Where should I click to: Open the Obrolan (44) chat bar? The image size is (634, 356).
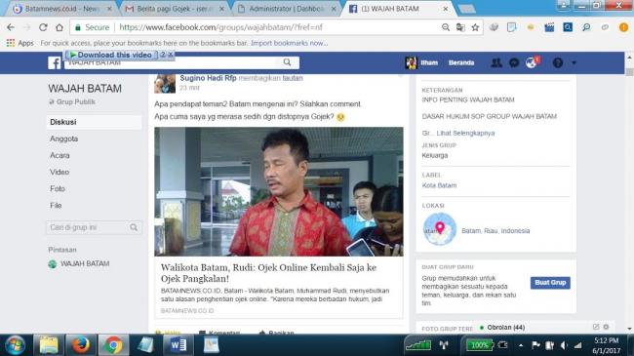pyautogui.click(x=505, y=328)
